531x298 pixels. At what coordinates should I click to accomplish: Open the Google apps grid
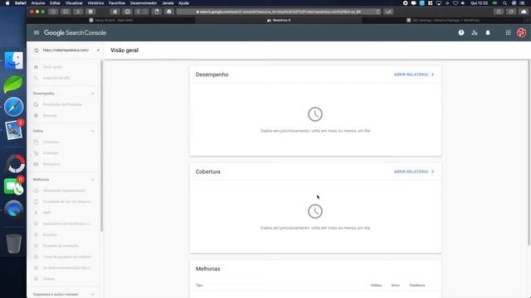[x=509, y=33]
